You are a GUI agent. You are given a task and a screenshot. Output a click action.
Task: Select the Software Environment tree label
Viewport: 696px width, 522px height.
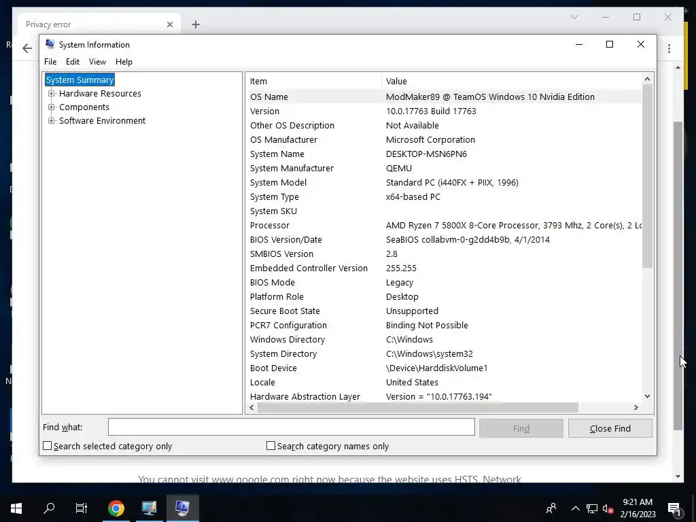click(x=102, y=121)
